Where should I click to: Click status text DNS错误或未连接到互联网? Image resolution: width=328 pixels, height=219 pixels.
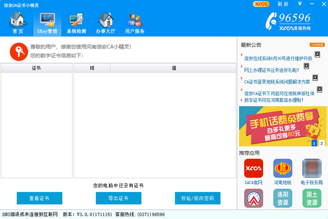pyautogui.click(x=30, y=214)
